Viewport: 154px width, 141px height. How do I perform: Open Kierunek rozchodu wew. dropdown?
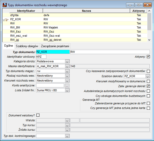[x=67, y=81]
